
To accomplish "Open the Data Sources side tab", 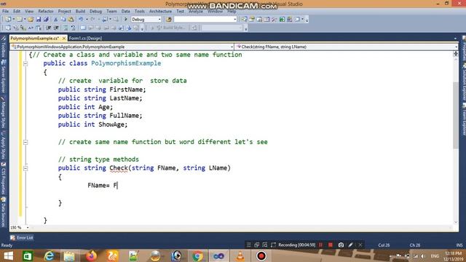I will coord(4,212).
